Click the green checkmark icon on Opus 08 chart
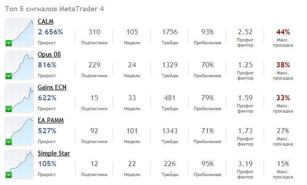Screen dimensions: 307x185 pos(8,76)
